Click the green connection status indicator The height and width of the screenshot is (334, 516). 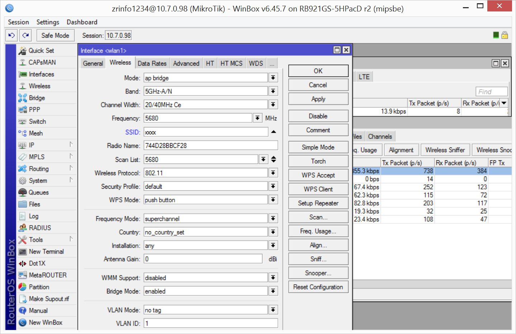(x=496, y=35)
